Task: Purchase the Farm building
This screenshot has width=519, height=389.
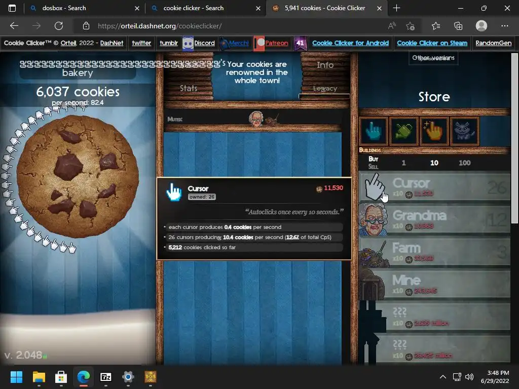Action: [x=434, y=252]
